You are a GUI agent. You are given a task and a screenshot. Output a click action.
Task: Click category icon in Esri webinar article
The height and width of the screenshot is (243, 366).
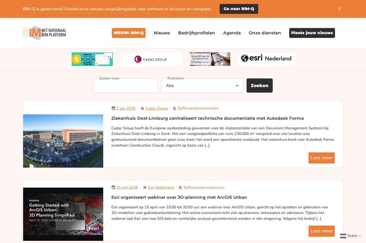[180, 187]
